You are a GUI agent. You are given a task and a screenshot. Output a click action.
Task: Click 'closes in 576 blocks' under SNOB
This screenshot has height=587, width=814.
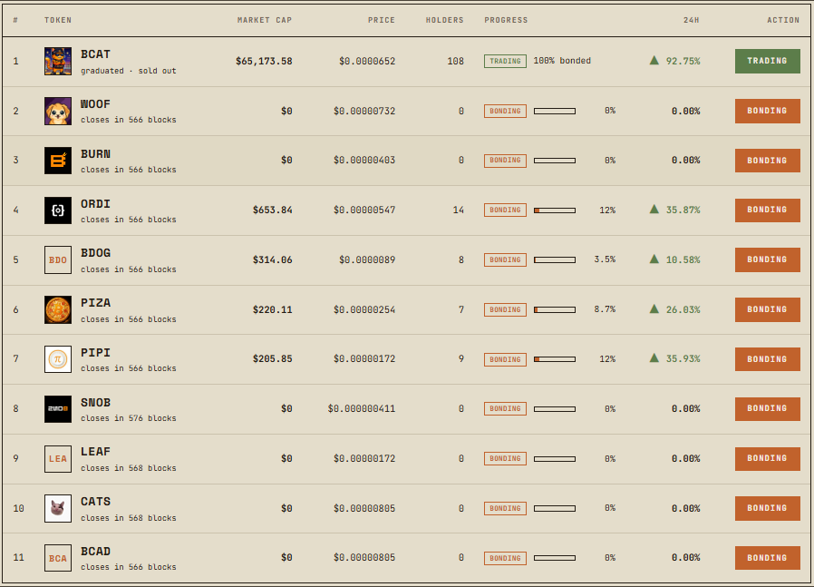click(128, 418)
